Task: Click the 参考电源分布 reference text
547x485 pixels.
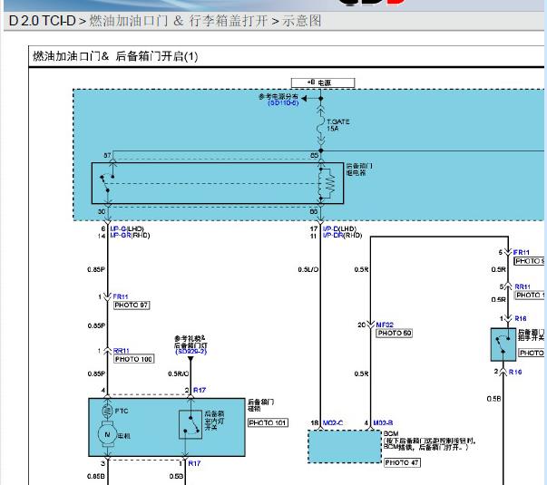Action: [278, 96]
